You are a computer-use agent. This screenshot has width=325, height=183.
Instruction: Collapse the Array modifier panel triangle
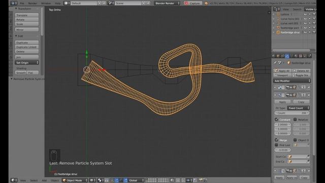[x=275, y=95]
